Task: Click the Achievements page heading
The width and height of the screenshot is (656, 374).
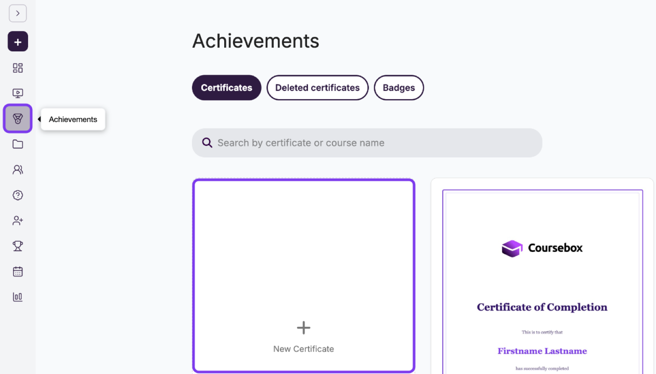Action: pyautogui.click(x=256, y=41)
